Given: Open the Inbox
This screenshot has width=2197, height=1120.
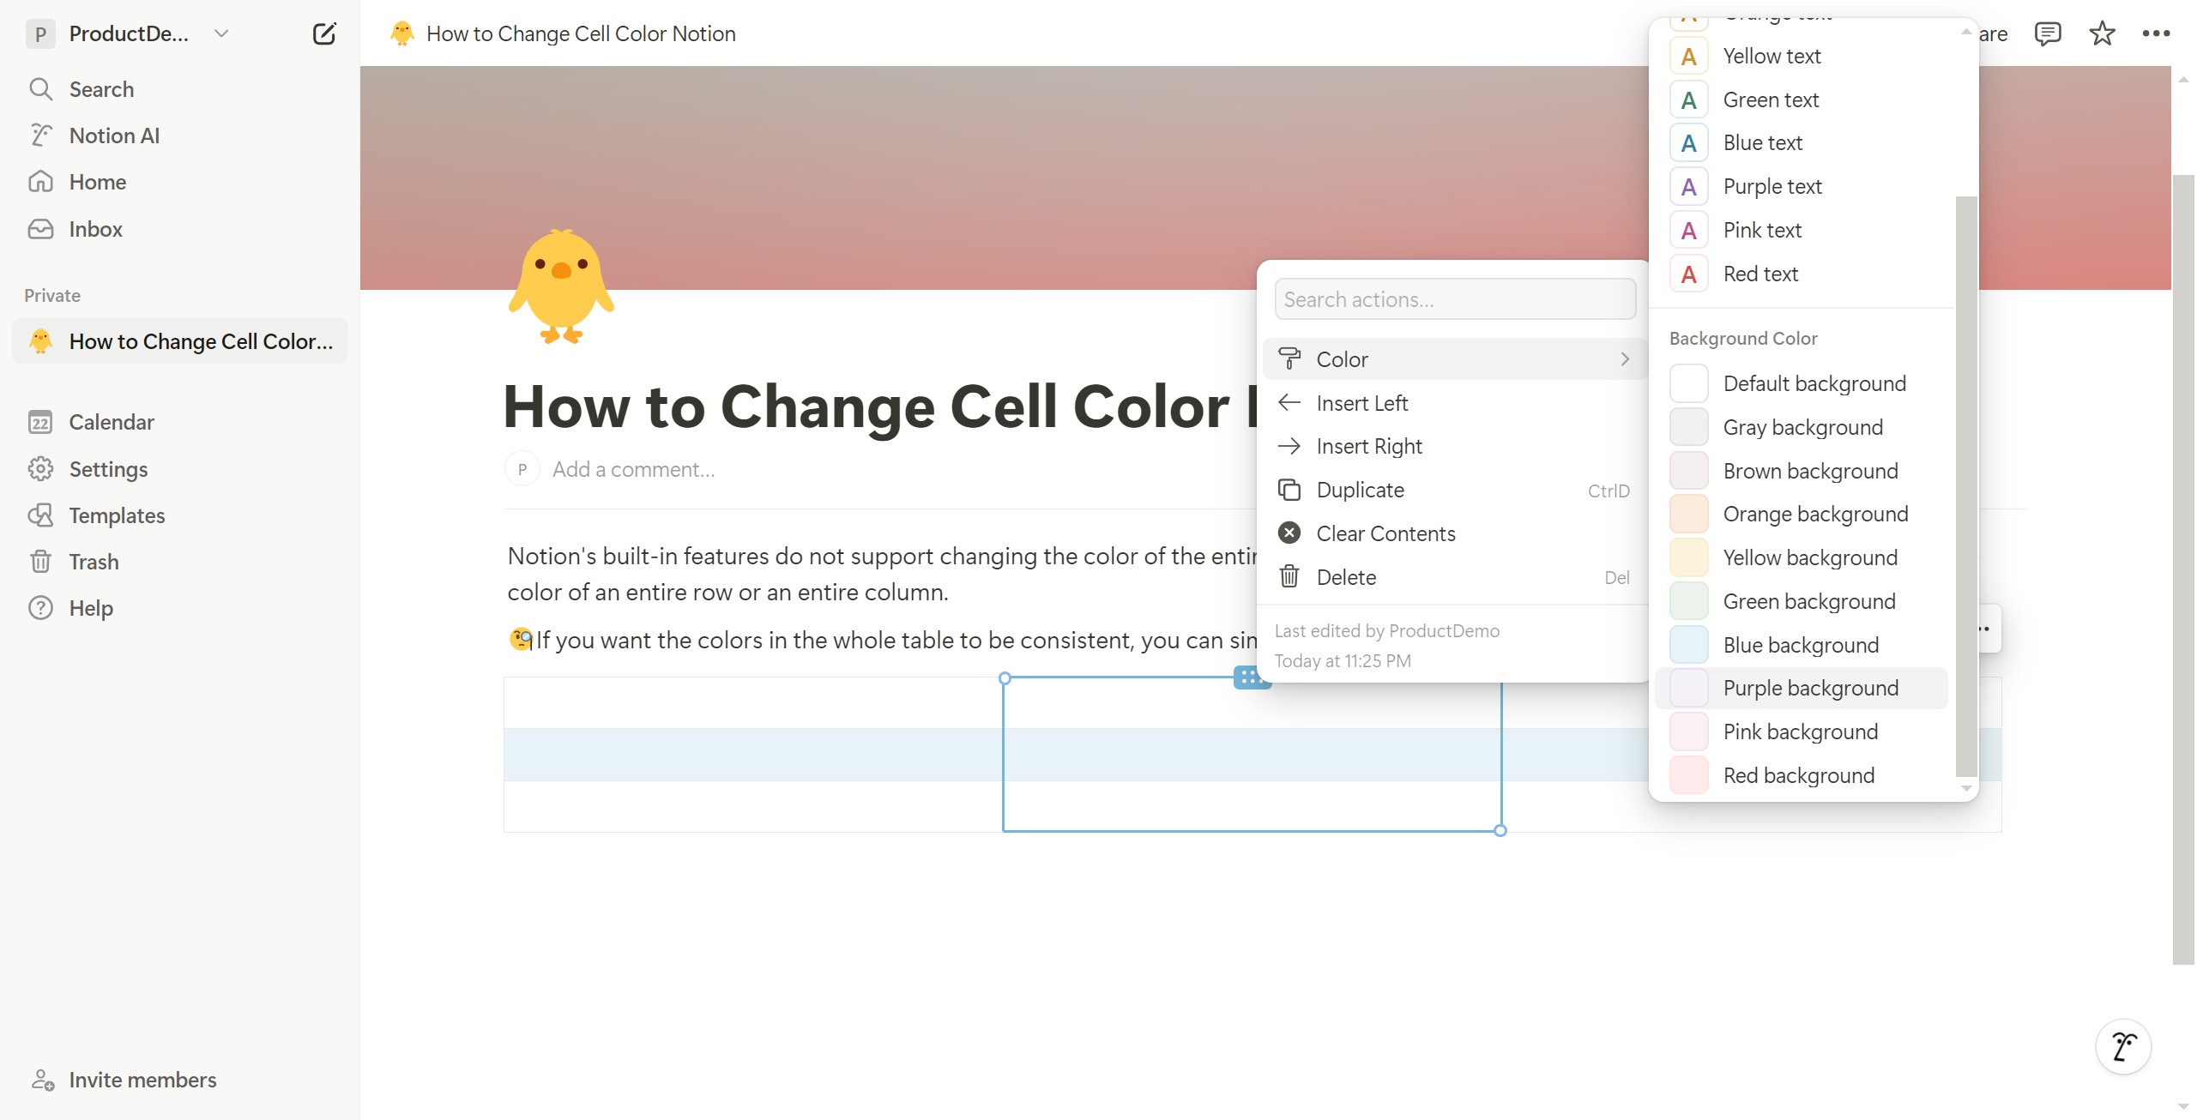Looking at the screenshot, I should point(180,229).
